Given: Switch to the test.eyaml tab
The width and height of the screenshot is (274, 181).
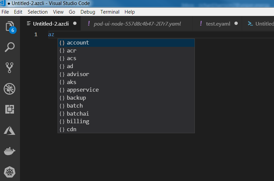Looking at the screenshot, I should [x=217, y=24].
